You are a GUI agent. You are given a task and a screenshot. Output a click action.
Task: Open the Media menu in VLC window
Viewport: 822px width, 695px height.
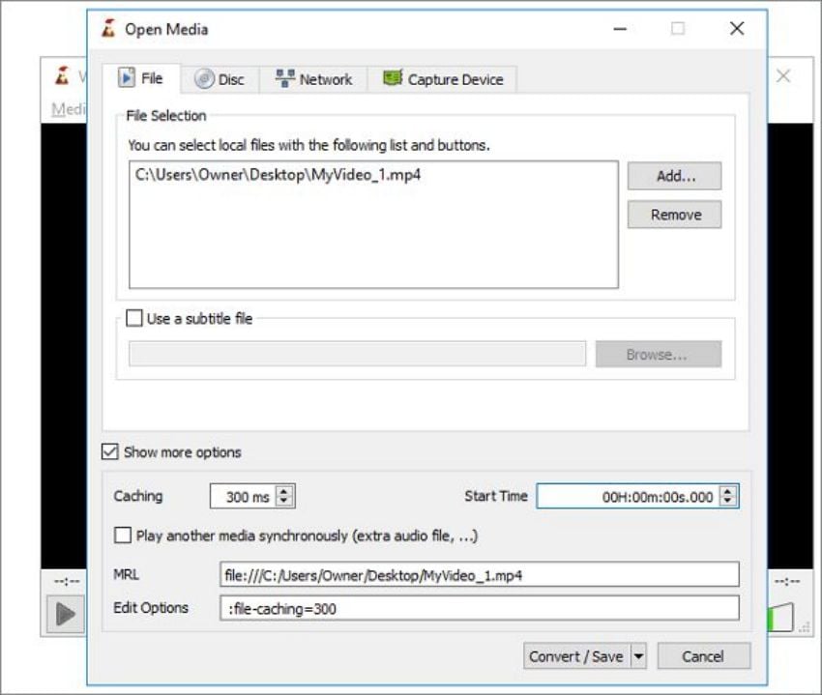click(x=68, y=109)
